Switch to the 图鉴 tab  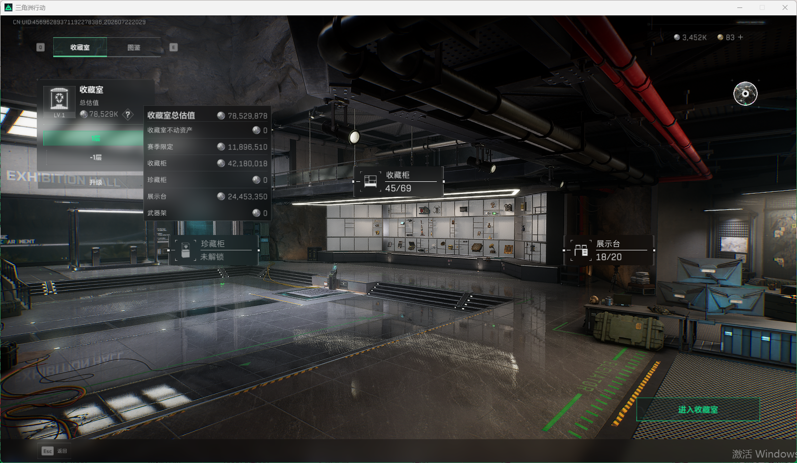point(134,47)
